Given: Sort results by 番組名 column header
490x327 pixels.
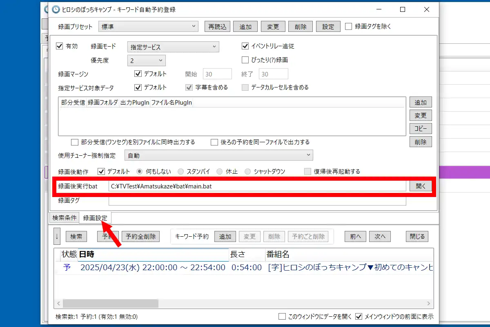Looking at the screenshot, I should [349, 254].
